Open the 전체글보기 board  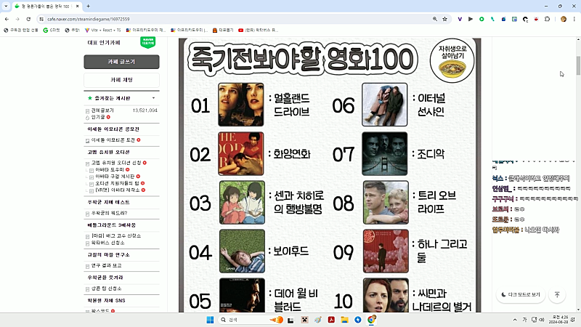(x=102, y=110)
